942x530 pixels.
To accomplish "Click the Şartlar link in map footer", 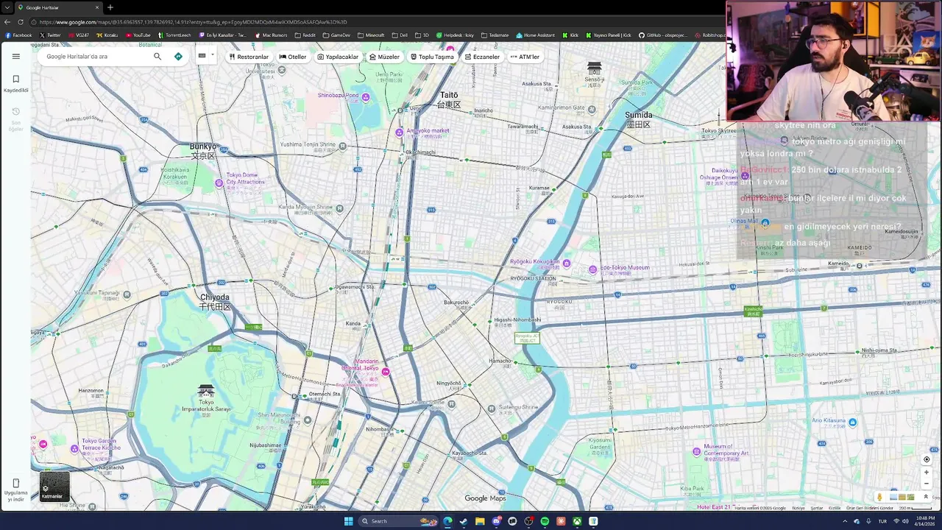I will (817, 508).
